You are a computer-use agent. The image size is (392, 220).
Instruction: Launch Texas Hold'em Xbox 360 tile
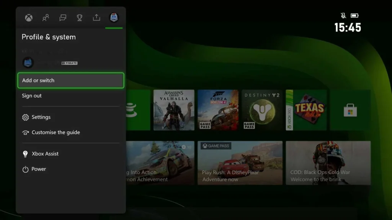[306, 110]
